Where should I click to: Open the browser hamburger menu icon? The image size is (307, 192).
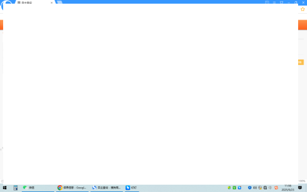point(274,2)
